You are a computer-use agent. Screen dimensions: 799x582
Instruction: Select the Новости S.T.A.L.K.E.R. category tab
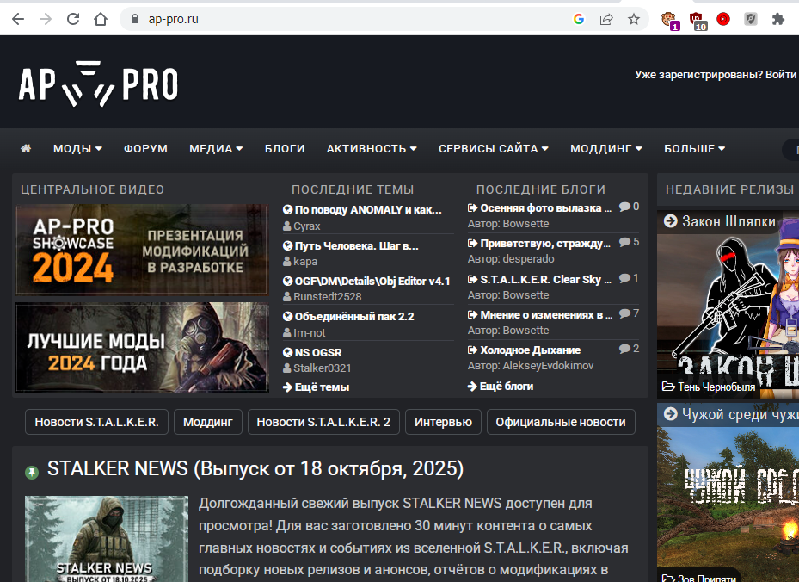pos(97,422)
